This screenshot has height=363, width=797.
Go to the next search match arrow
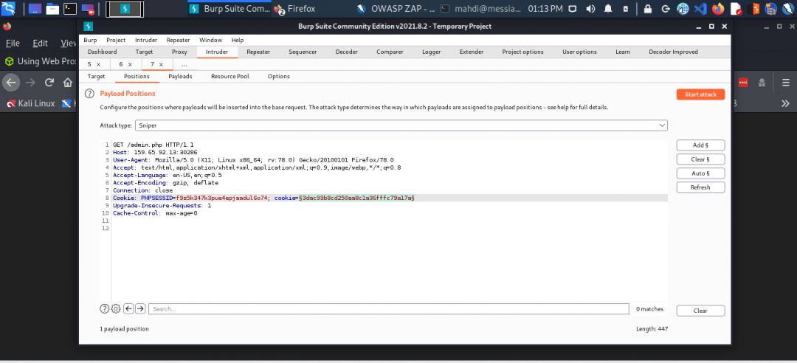(140, 308)
